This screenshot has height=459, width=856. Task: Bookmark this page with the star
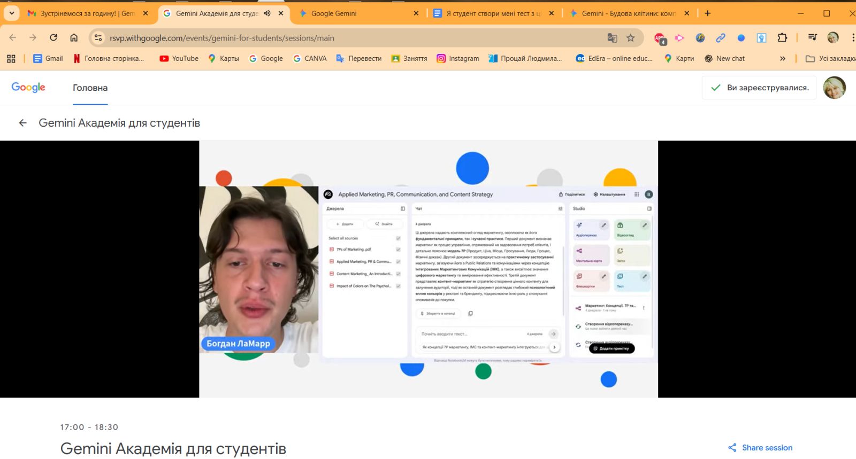(x=631, y=38)
